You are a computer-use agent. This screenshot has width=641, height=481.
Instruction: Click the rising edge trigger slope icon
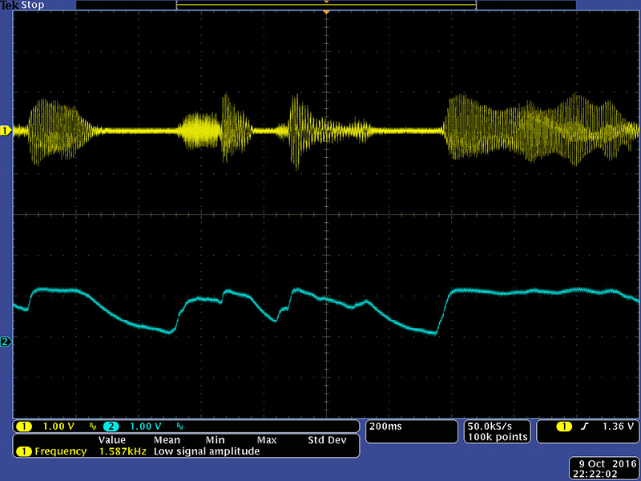pyautogui.click(x=585, y=426)
